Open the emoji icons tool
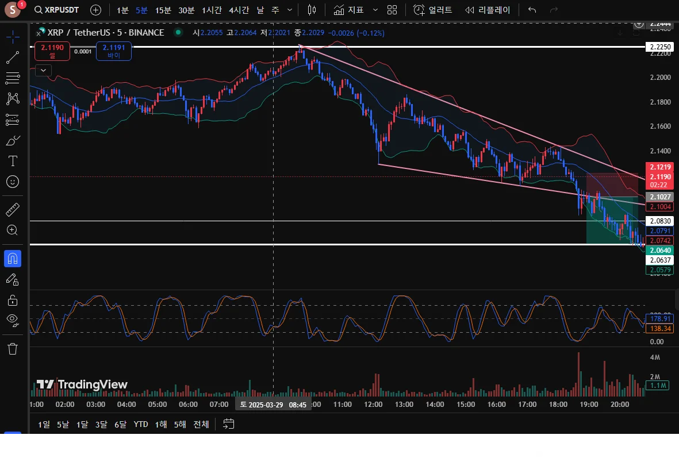Viewport: 679px width, 458px height. tap(13, 182)
